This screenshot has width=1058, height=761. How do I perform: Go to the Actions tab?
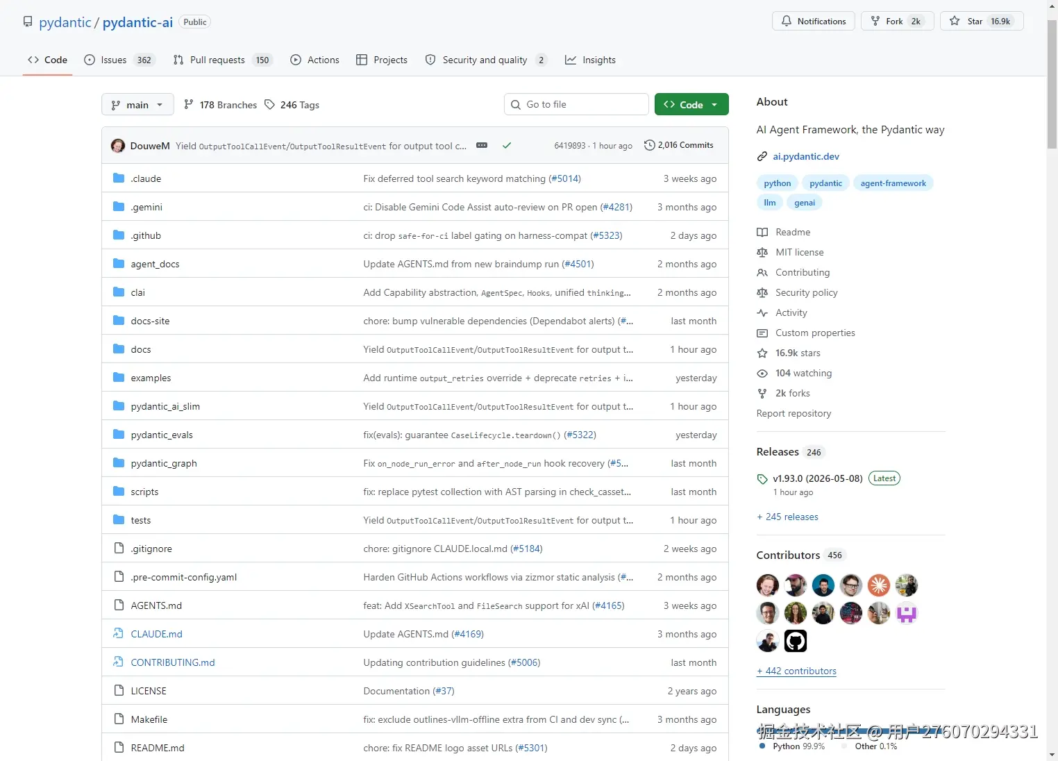(x=314, y=60)
